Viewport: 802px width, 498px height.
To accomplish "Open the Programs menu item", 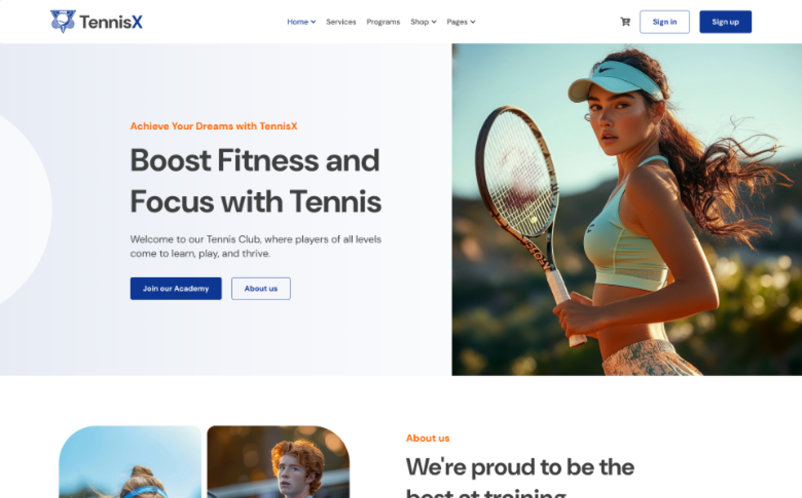I will (383, 22).
